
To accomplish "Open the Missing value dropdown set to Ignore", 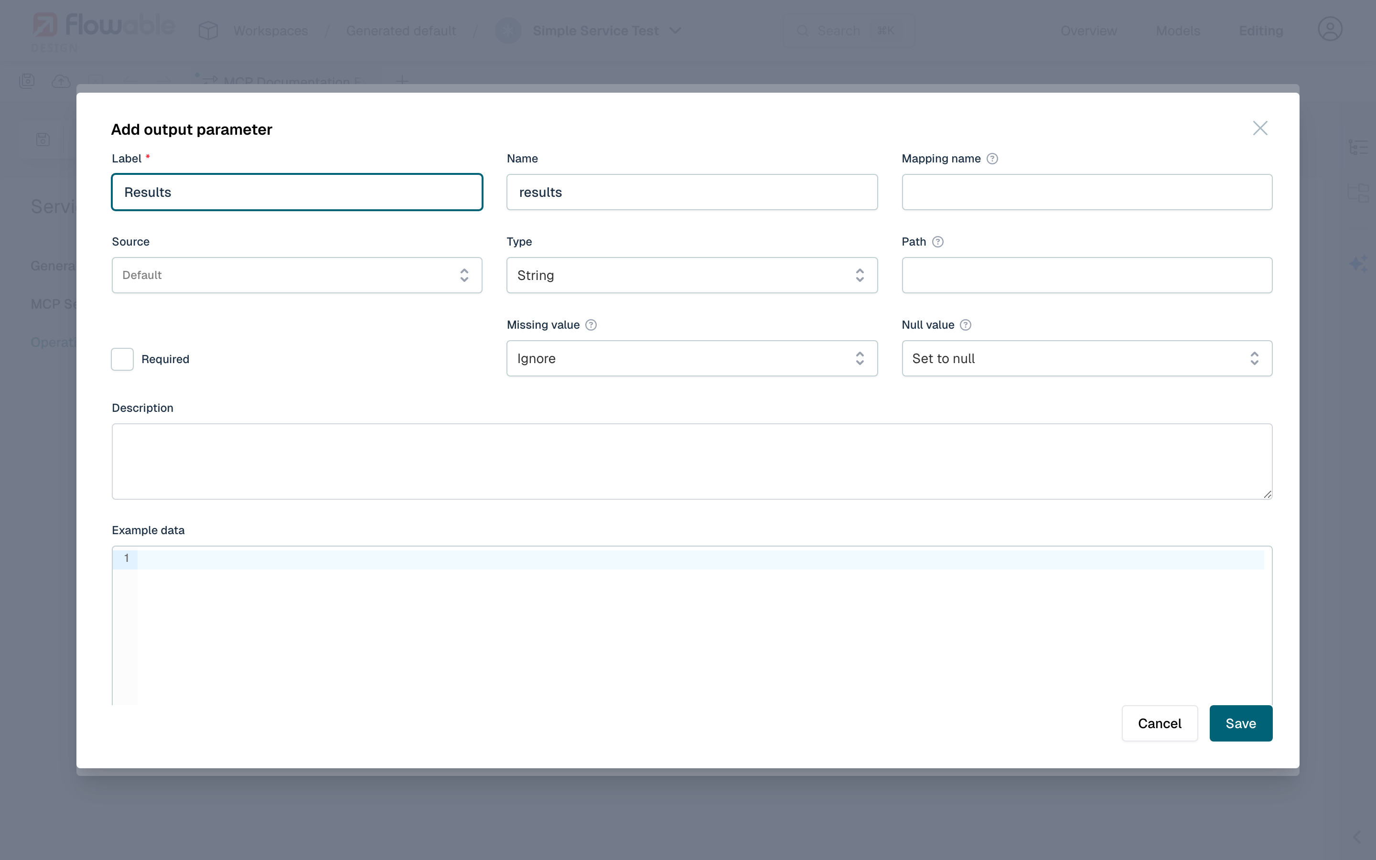I will pos(691,358).
